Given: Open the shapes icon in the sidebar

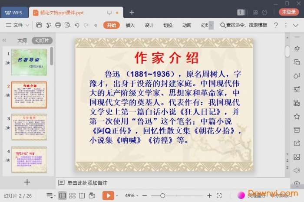Looking at the screenshot, I should coord(297,76).
